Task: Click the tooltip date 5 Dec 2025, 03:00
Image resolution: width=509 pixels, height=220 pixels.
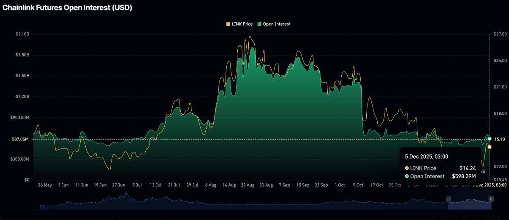Action: [x=427, y=156]
